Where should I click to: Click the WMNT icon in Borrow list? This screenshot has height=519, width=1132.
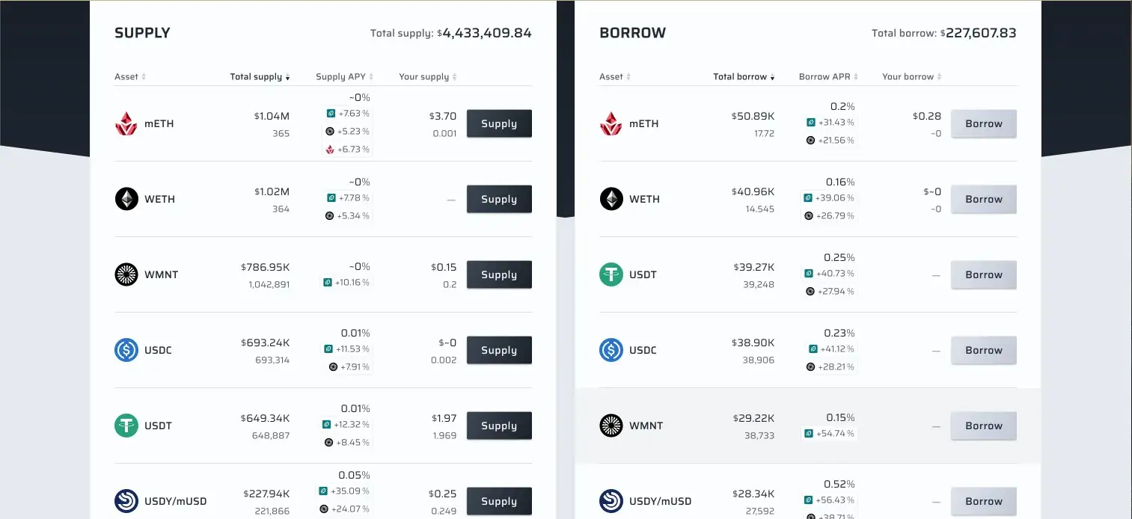tap(611, 426)
